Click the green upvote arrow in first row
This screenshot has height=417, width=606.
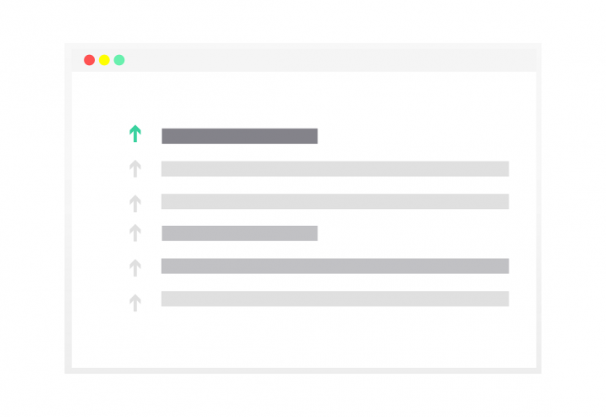pos(135,134)
